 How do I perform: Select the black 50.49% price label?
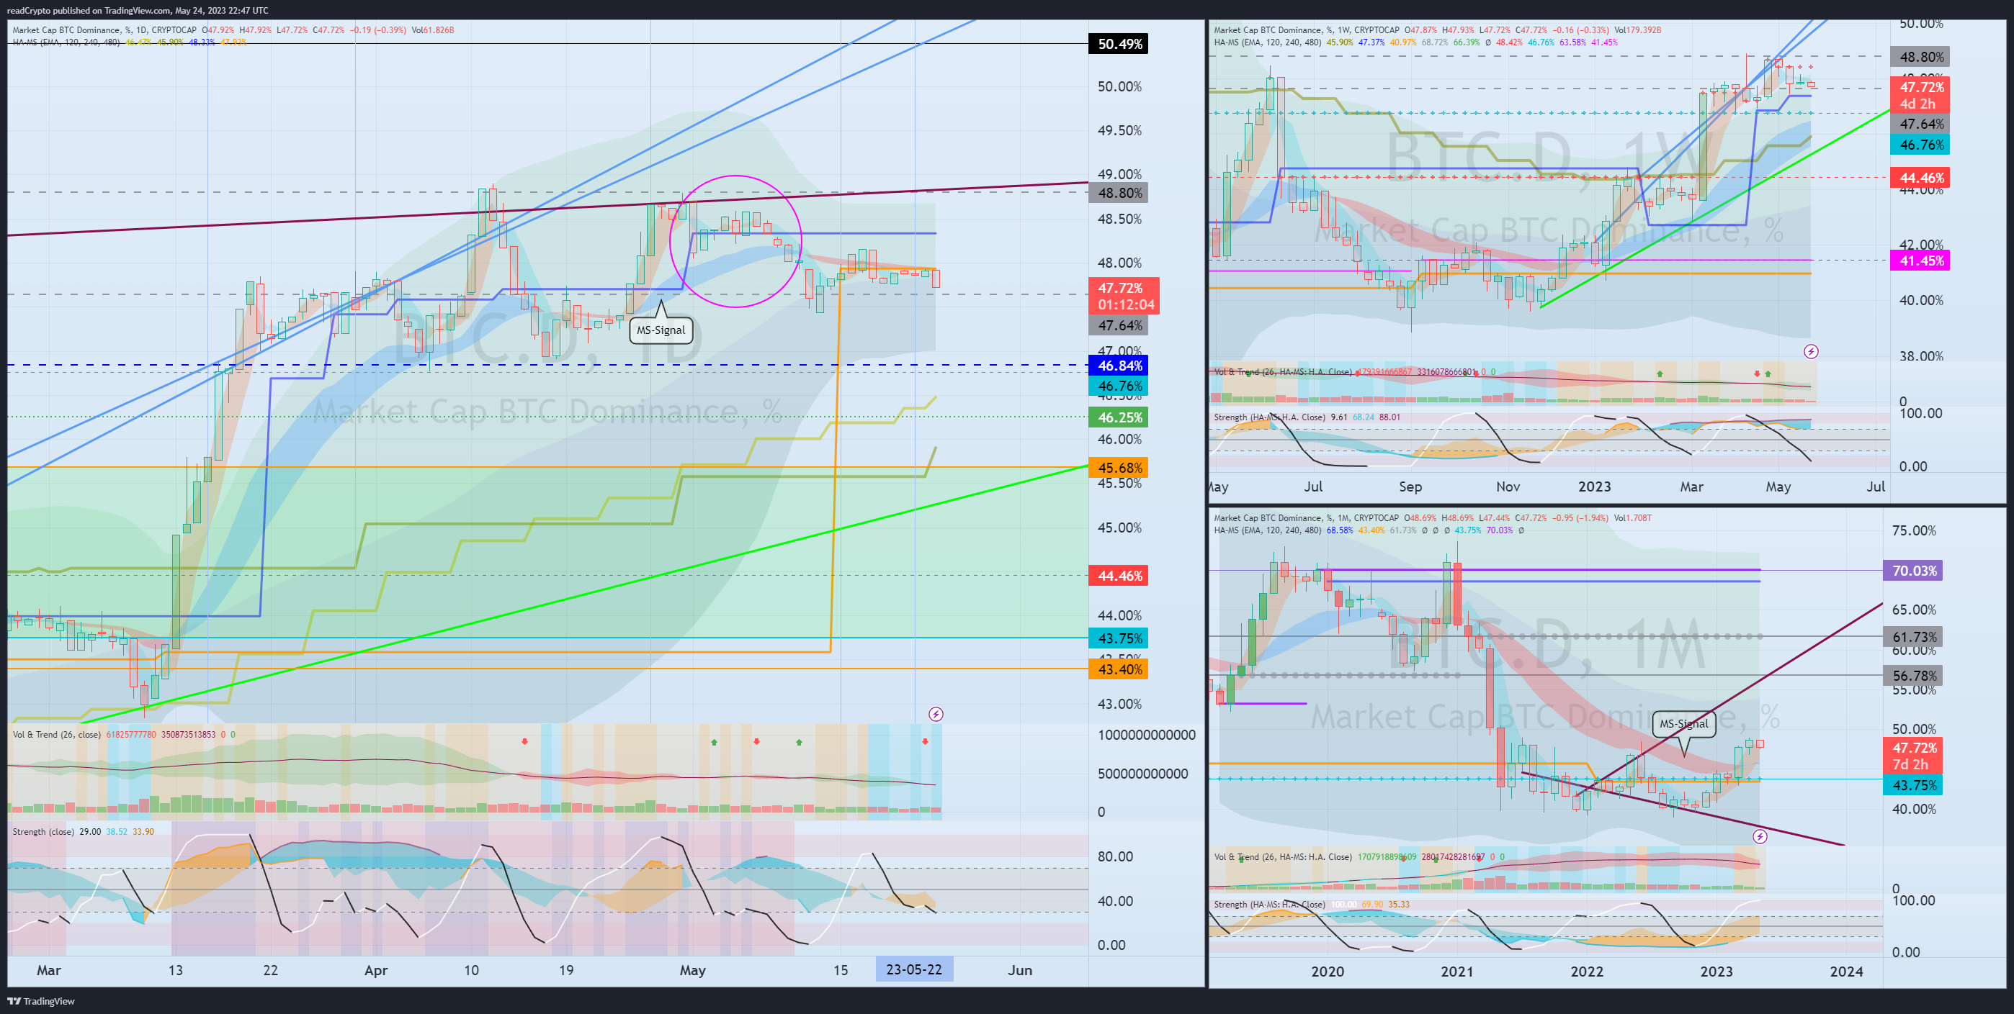click(x=1119, y=44)
